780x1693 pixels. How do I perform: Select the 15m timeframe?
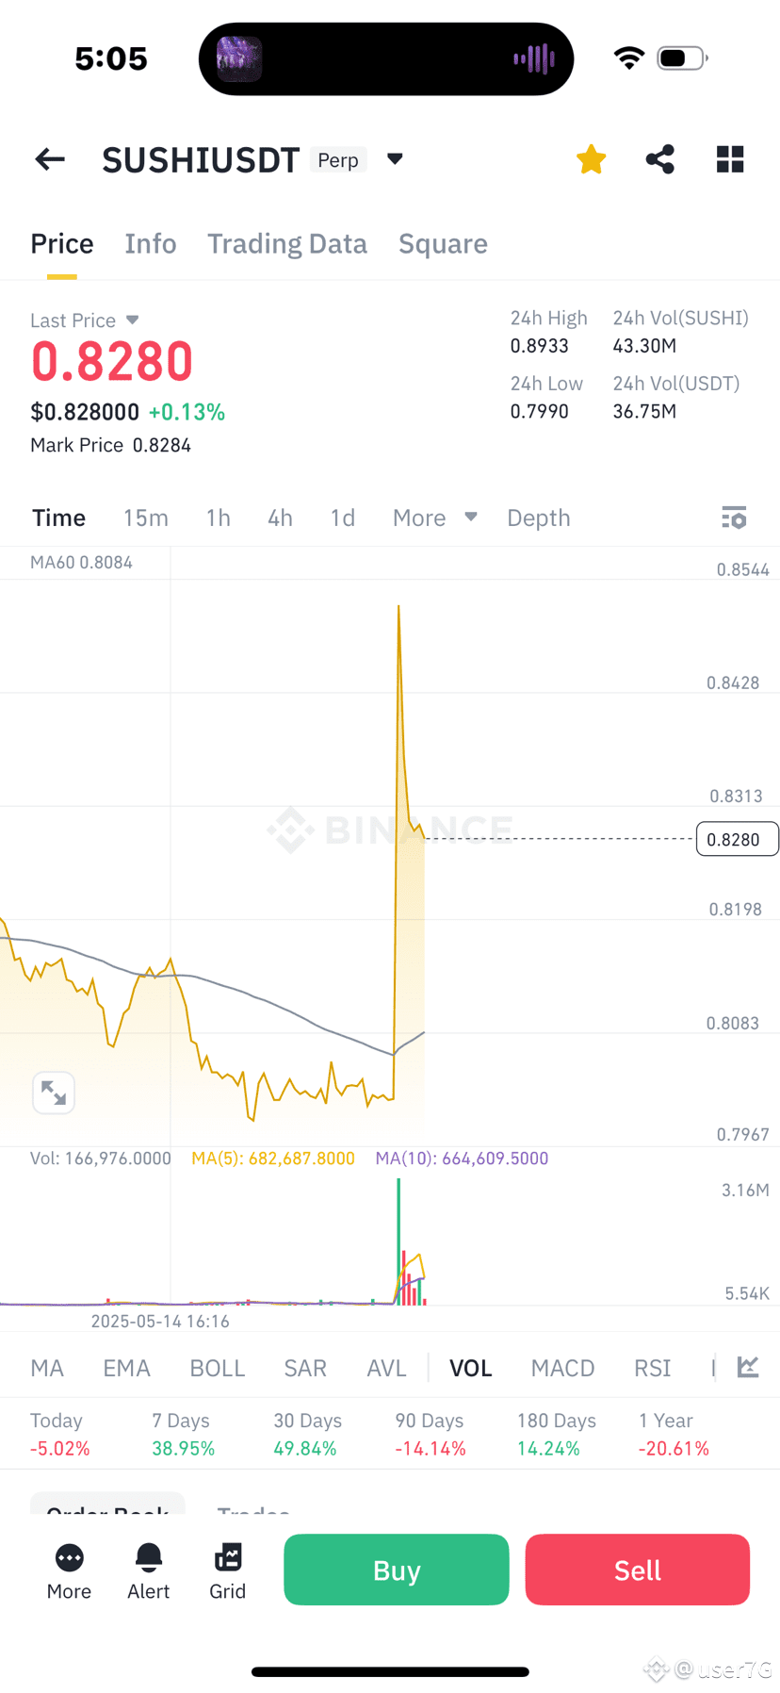(146, 518)
